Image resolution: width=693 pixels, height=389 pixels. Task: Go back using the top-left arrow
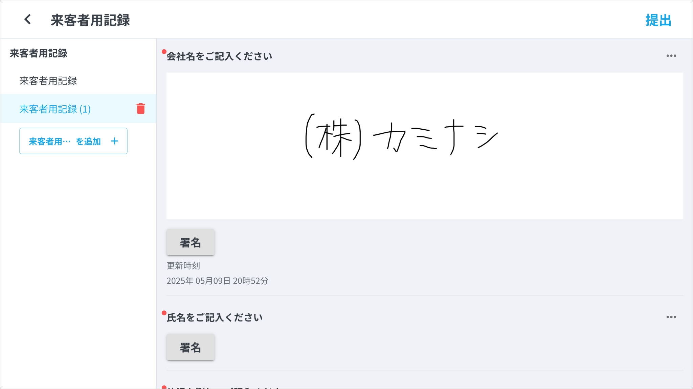(28, 20)
